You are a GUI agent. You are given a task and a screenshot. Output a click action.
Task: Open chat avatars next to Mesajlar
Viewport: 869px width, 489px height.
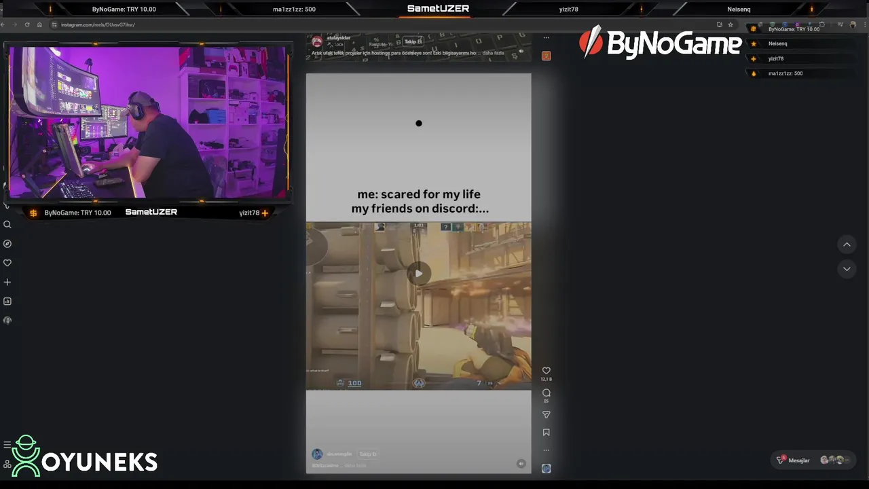click(834, 460)
